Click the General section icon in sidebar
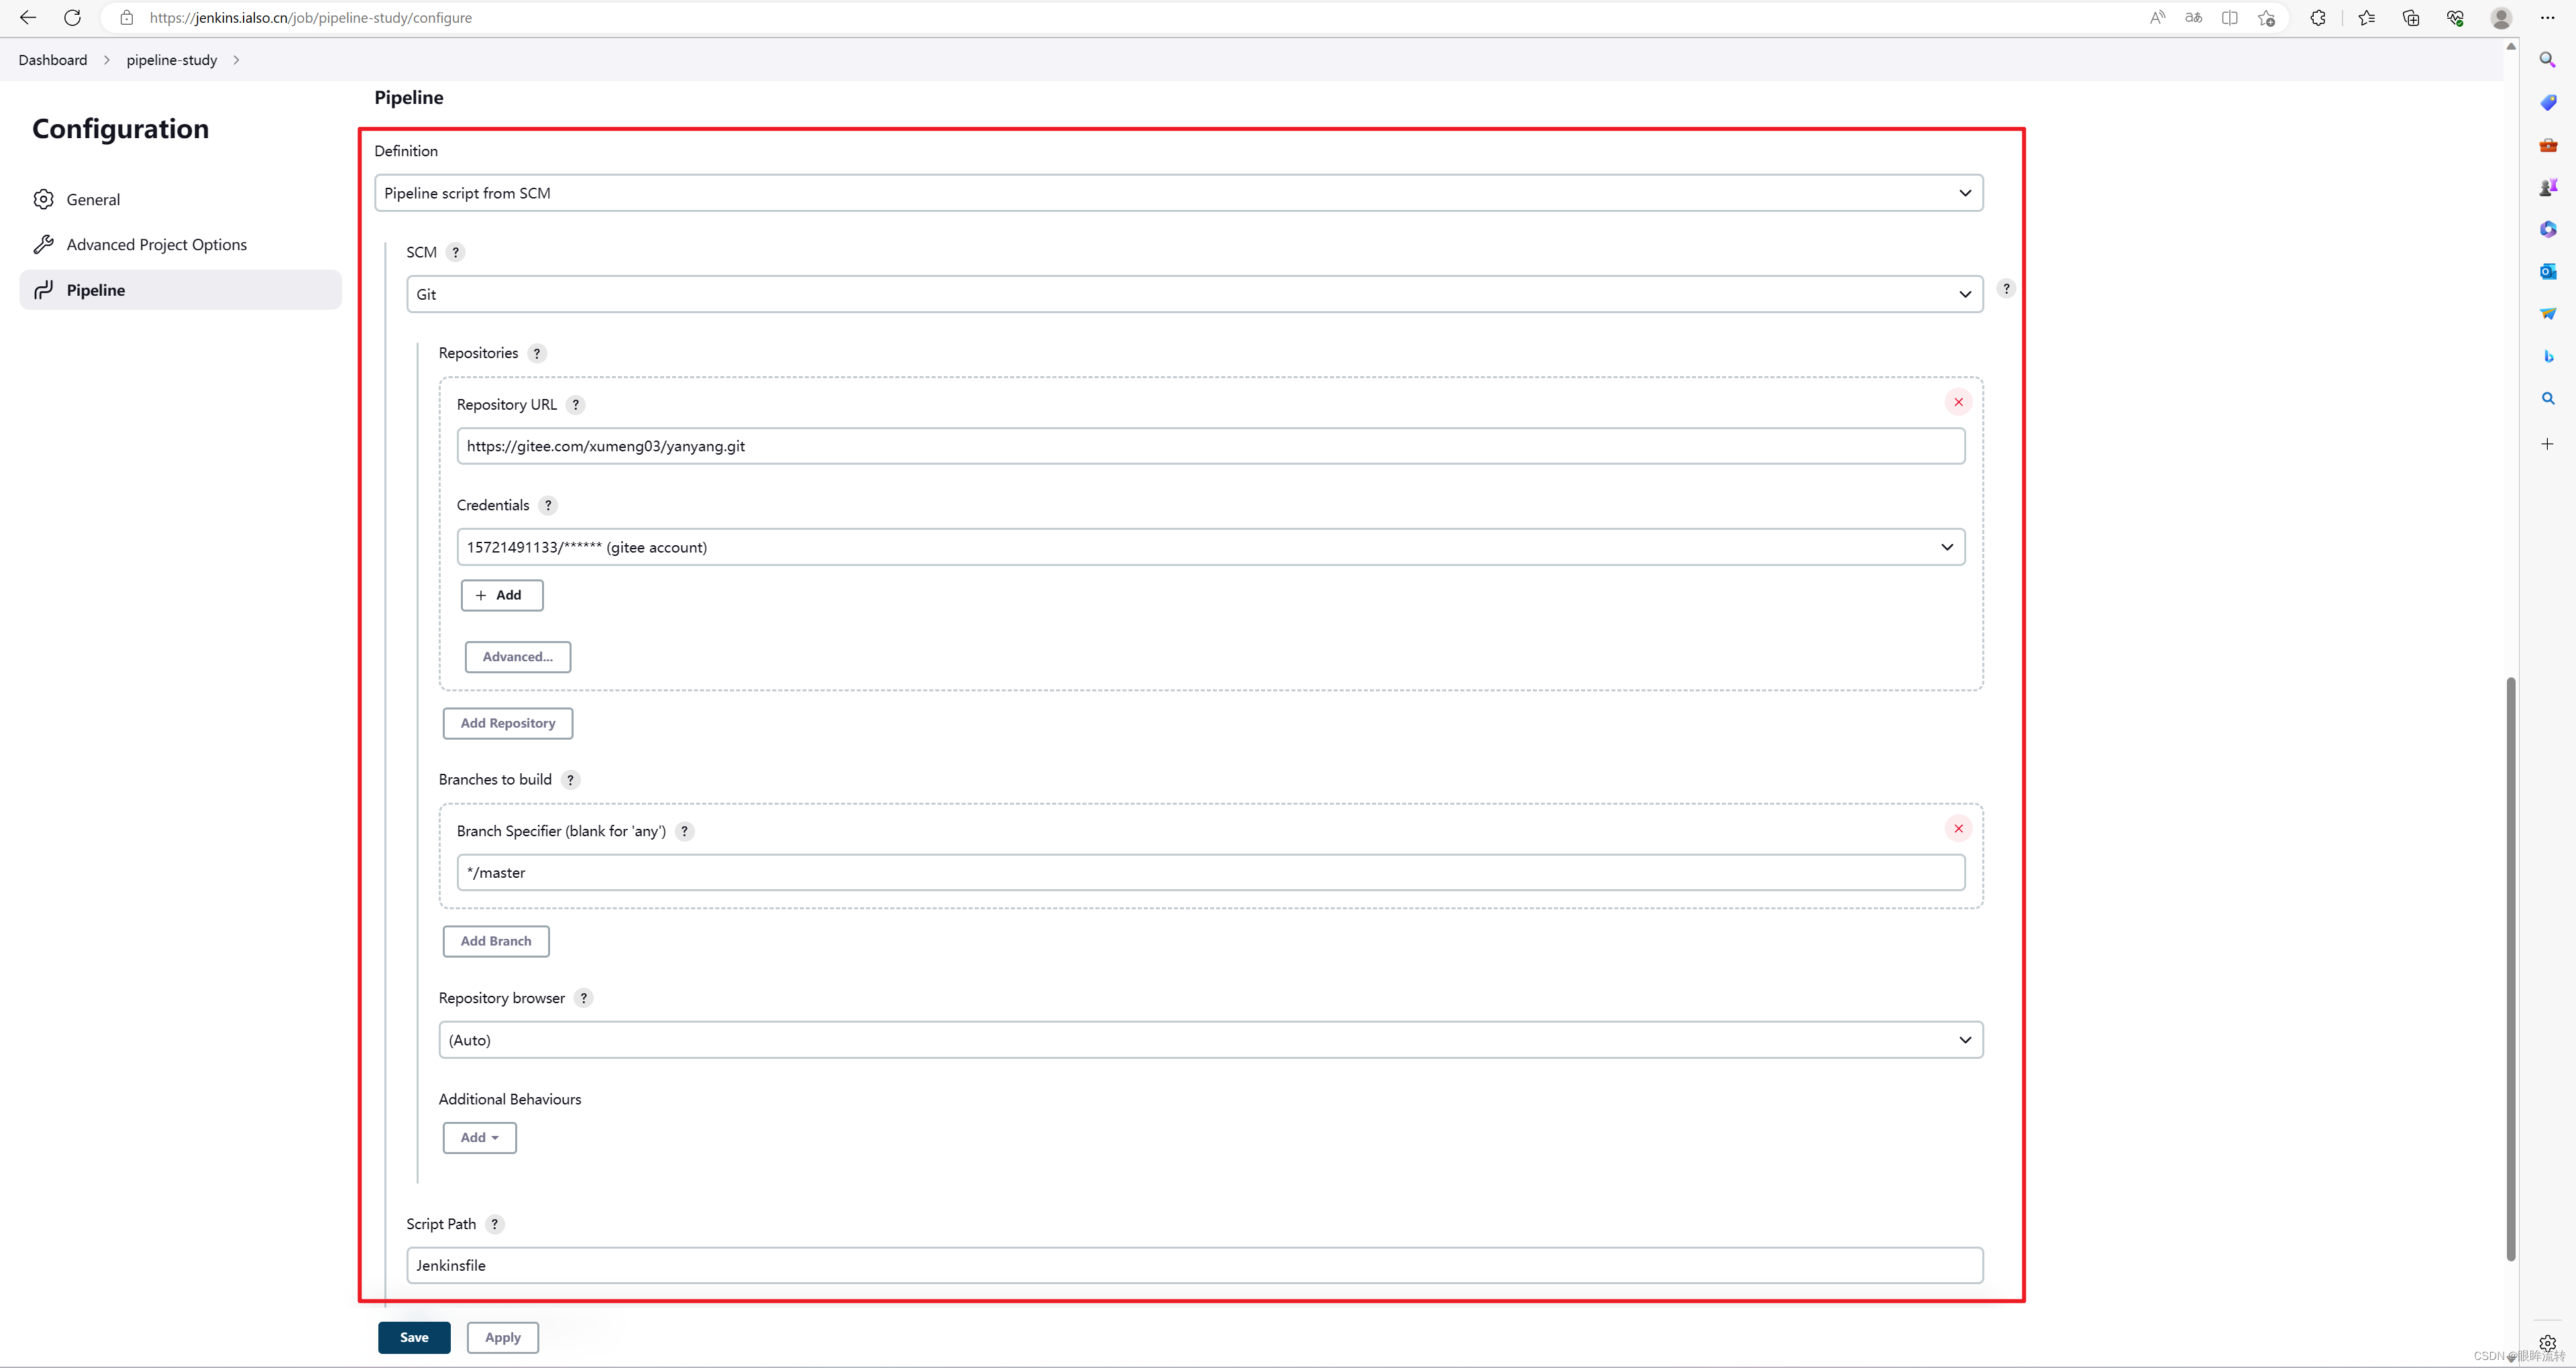The image size is (2576, 1368). [x=46, y=199]
